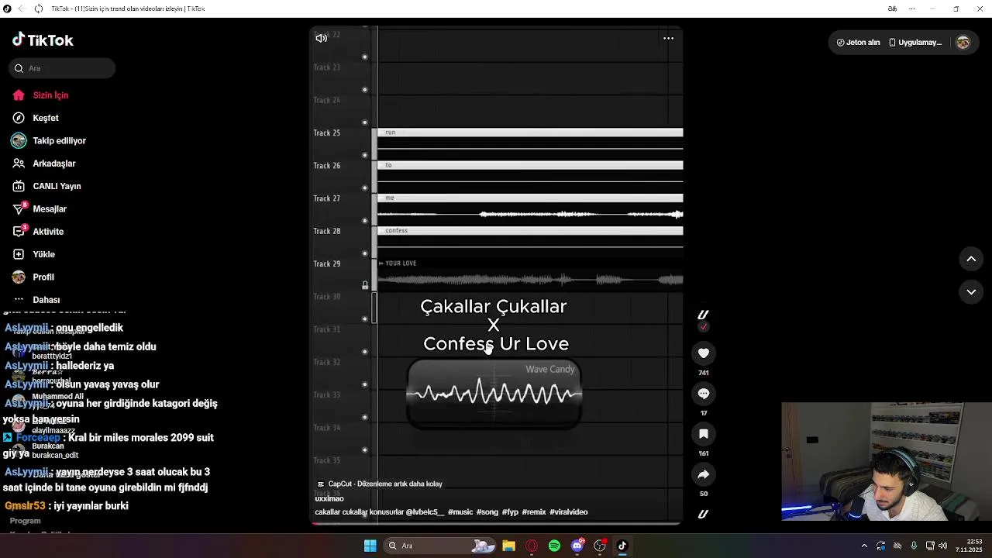This screenshot has width=992, height=558.
Task: Click the system tray volume icon
Action: 943,546
